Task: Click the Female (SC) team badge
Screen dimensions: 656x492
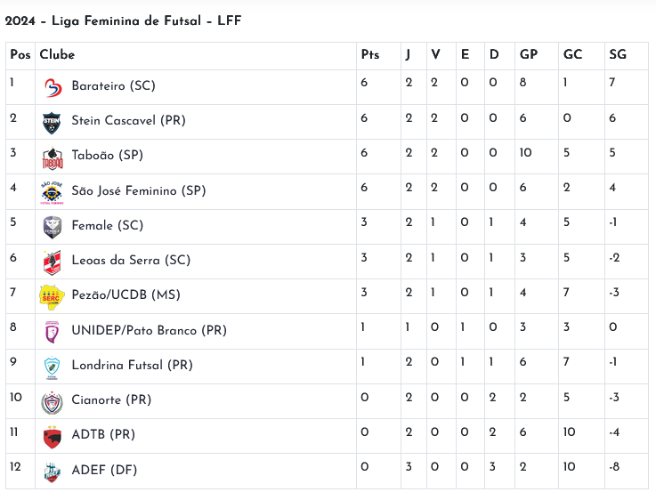Action: [x=53, y=227]
